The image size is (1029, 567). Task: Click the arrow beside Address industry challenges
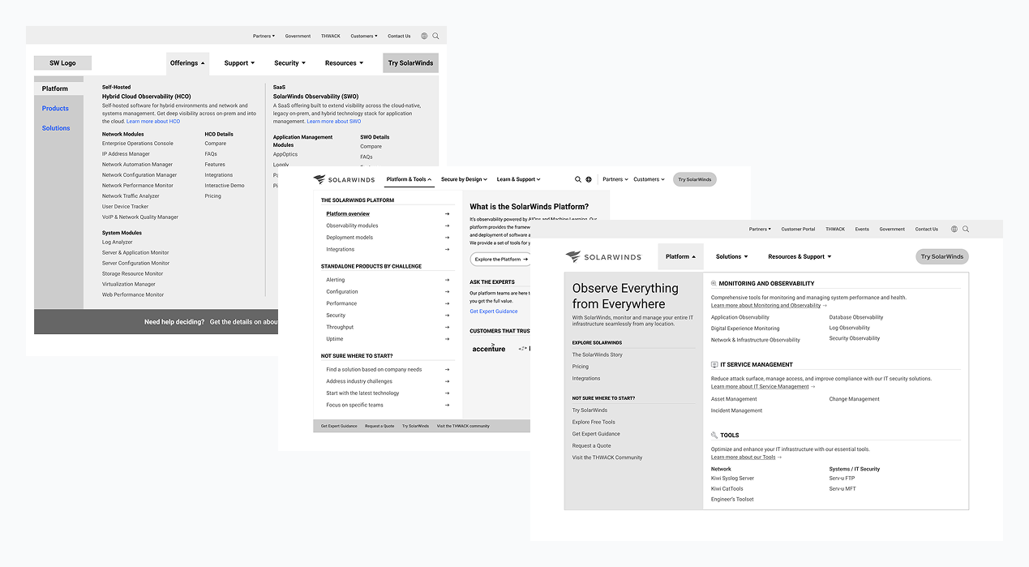click(x=447, y=381)
